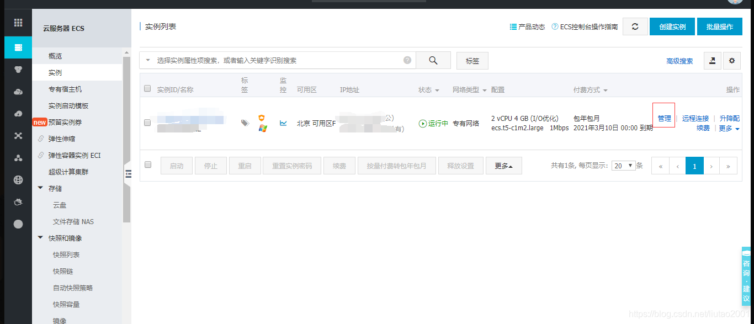Click the tag icon in instance row
This screenshot has width=754, height=324.
pos(245,123)
